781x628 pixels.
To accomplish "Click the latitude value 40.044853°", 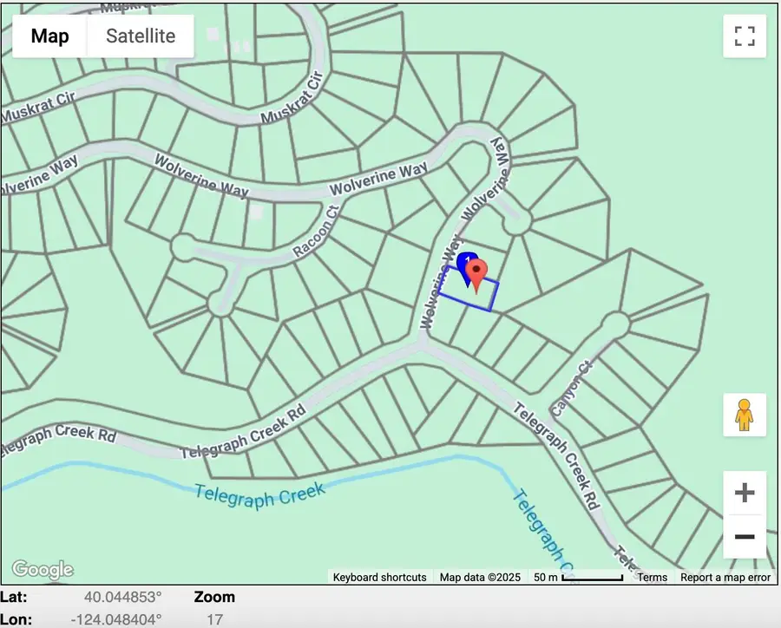I will click(x=122, y=597).
